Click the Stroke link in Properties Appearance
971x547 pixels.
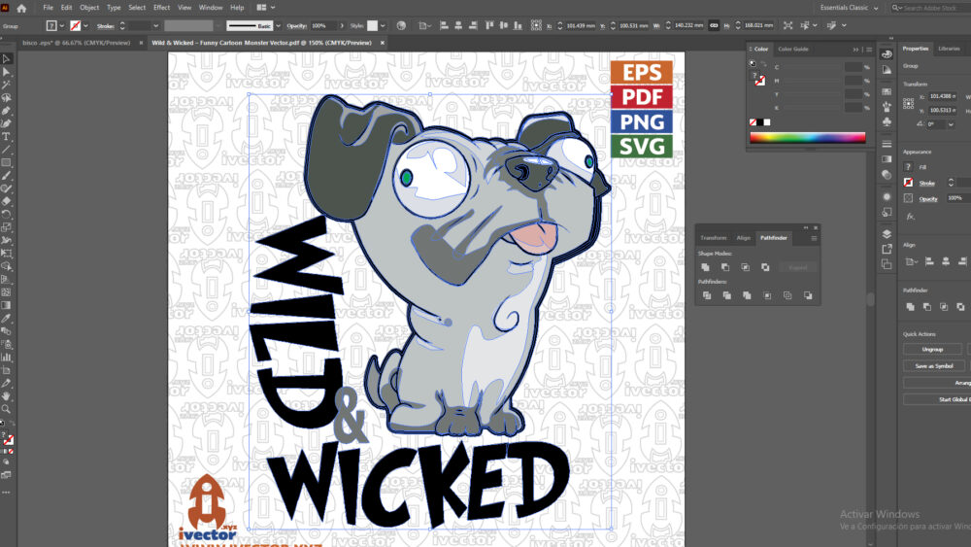926,183
